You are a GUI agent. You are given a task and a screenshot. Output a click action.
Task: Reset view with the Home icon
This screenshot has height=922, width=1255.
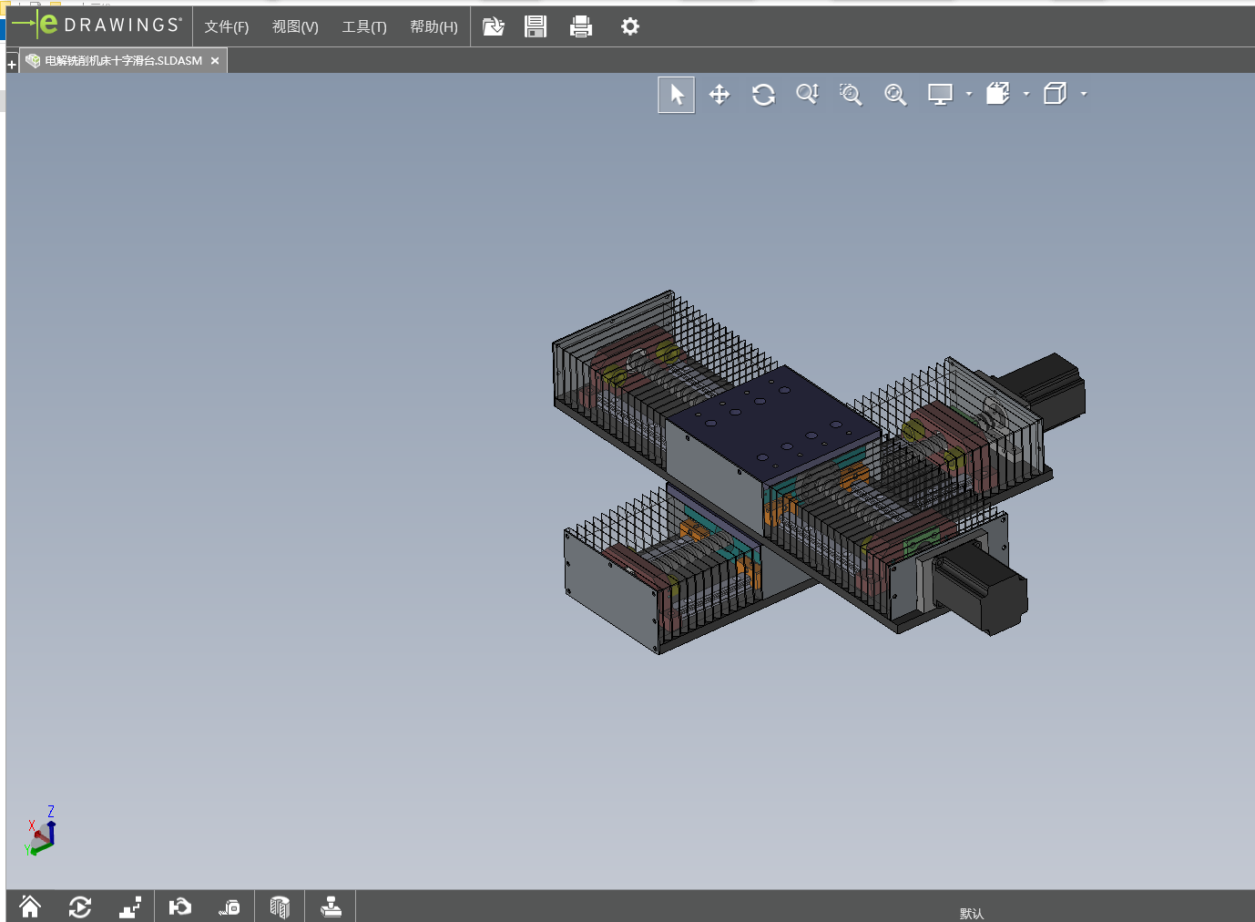(30, 907)
